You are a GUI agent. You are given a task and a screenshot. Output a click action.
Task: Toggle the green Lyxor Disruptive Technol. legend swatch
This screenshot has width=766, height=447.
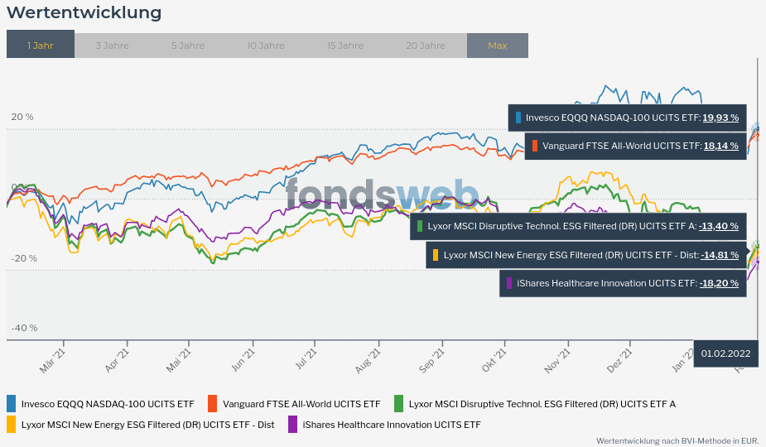(x=398, y=404)
